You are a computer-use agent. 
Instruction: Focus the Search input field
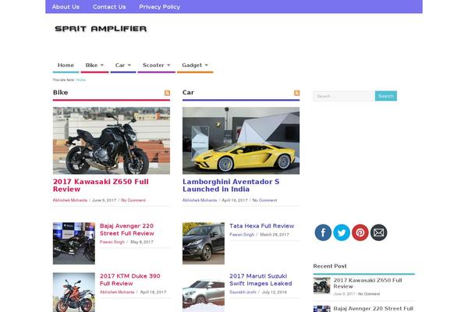point(344,96)
